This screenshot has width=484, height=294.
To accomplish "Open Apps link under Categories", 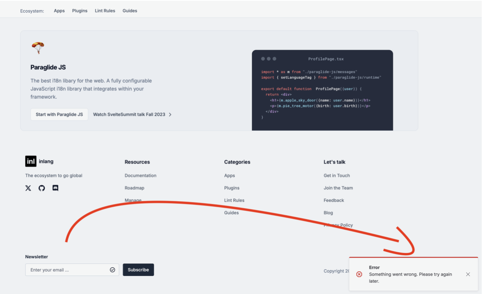I will (230, 176).
